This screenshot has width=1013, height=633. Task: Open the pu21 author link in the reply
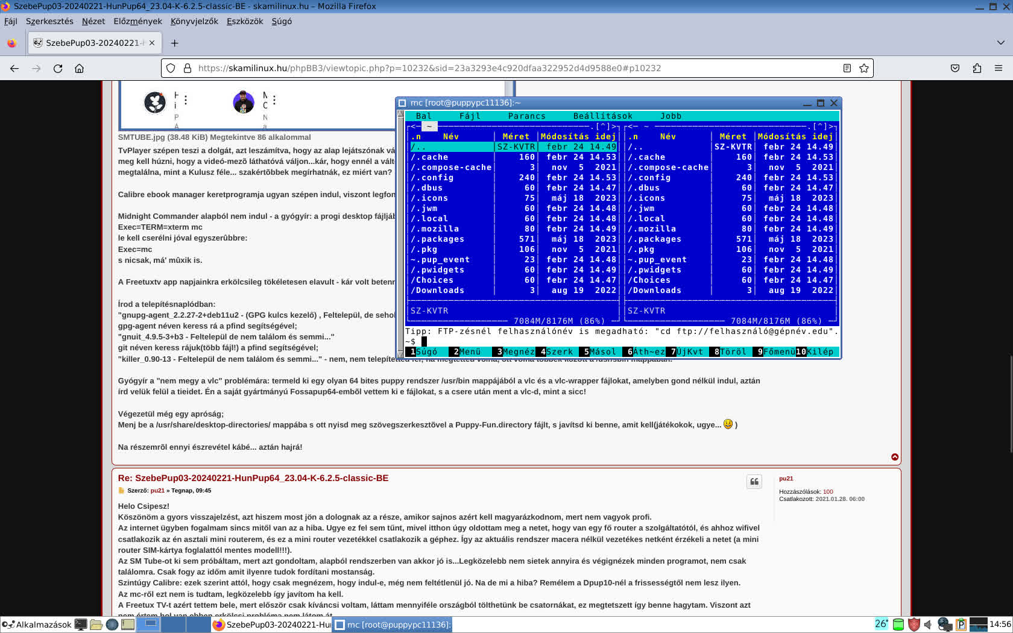[157, 491]
